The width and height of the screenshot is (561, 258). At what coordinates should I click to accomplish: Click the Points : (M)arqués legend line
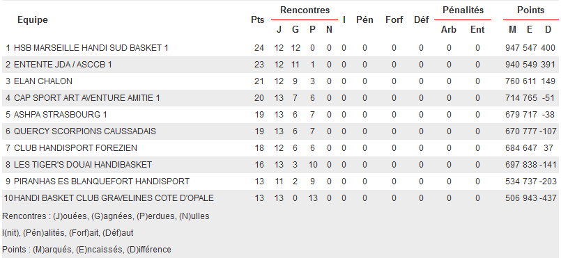click(86, 250)
